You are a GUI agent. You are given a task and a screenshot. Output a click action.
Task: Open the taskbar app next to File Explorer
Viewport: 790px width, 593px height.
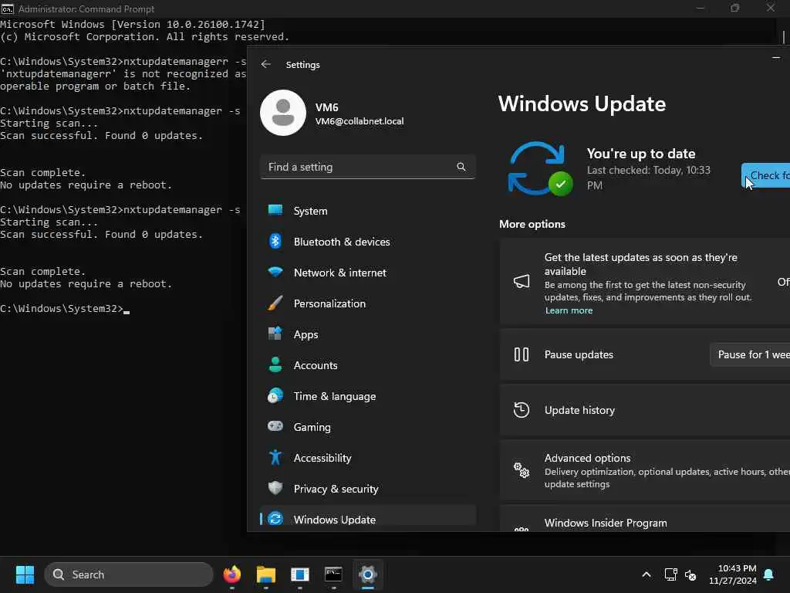click(300, 574)
